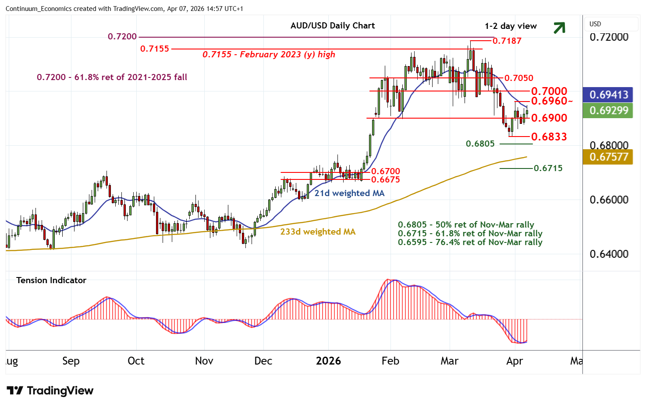
Task: Click the gold 0.67577 moving average price tag
Action: pos(608,157)
